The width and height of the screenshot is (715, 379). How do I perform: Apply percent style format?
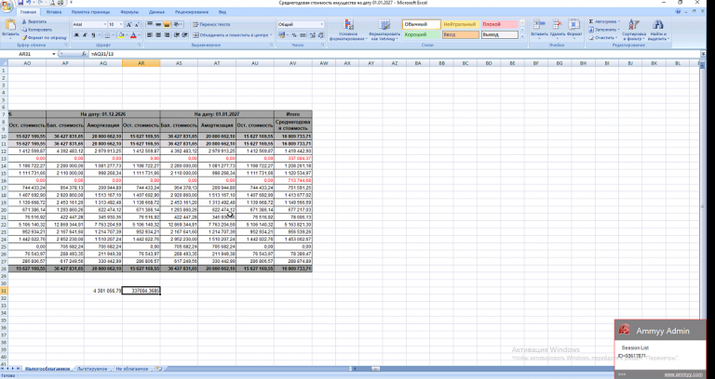(294, 35)
